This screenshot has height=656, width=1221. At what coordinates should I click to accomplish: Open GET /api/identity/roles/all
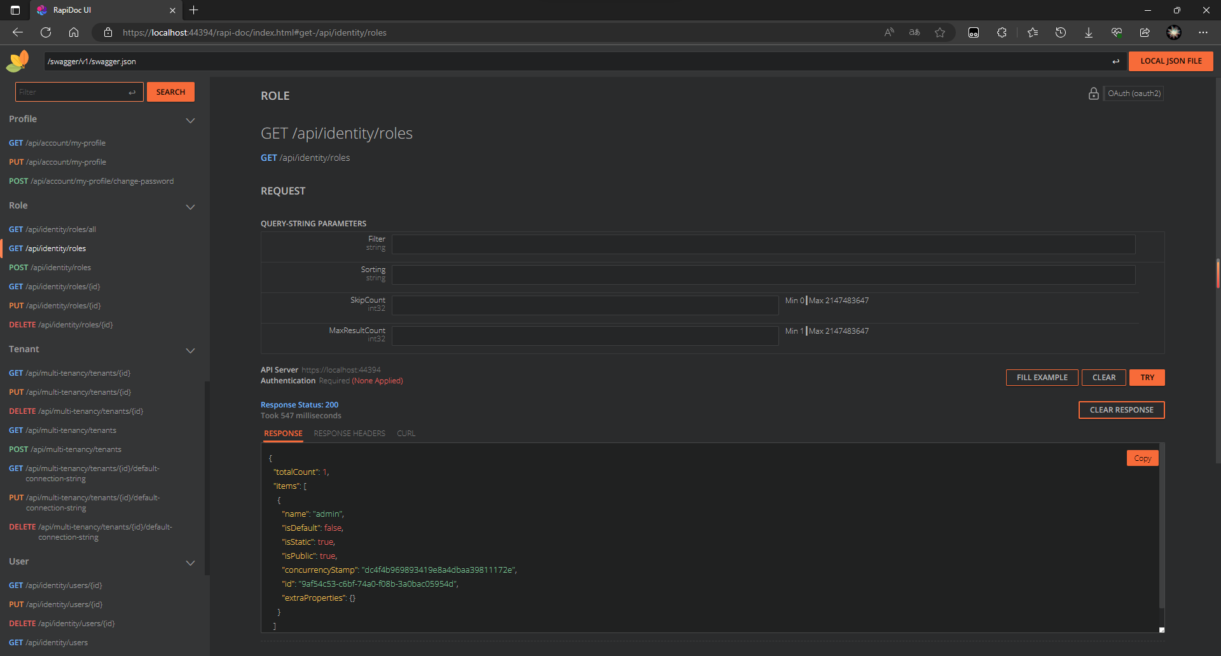(x=52, y=229)
